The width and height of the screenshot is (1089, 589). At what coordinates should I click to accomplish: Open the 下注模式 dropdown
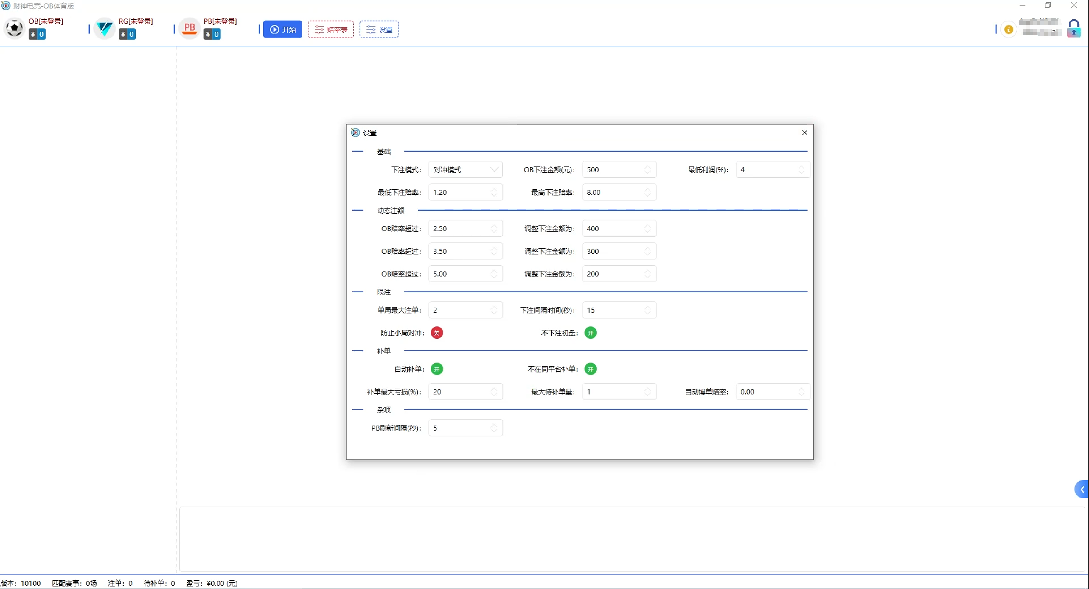click(465, 169)
